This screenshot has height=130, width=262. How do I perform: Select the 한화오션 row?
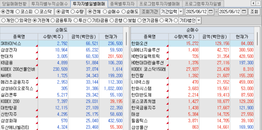click(x=192, y=44)
